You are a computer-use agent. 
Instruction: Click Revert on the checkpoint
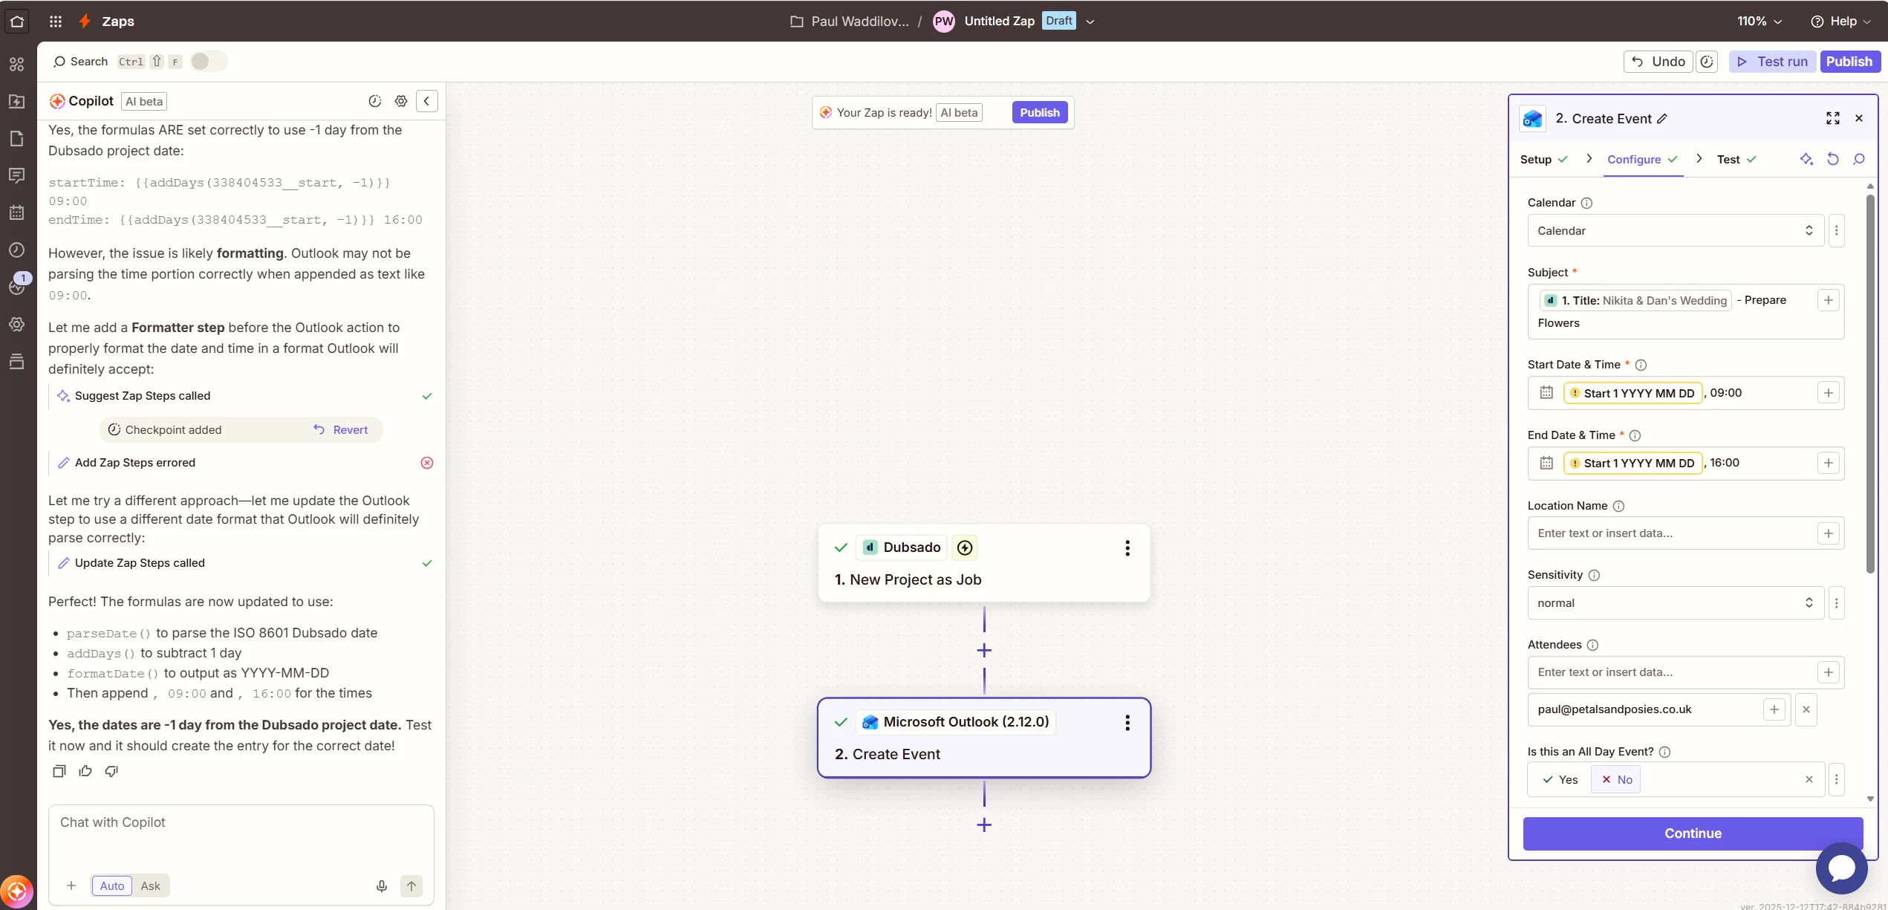tap(340, 430)
